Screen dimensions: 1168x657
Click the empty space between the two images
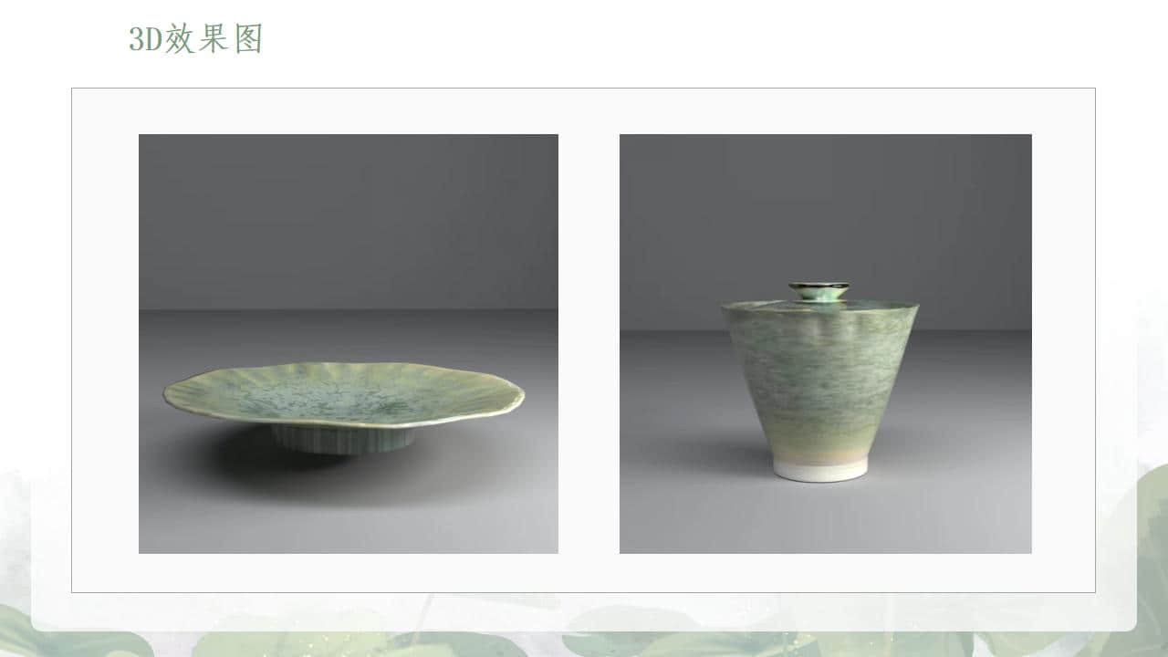pos(589,344)
